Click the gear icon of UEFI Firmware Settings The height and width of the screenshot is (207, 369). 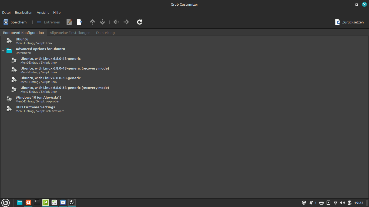[x=9, y=109]
